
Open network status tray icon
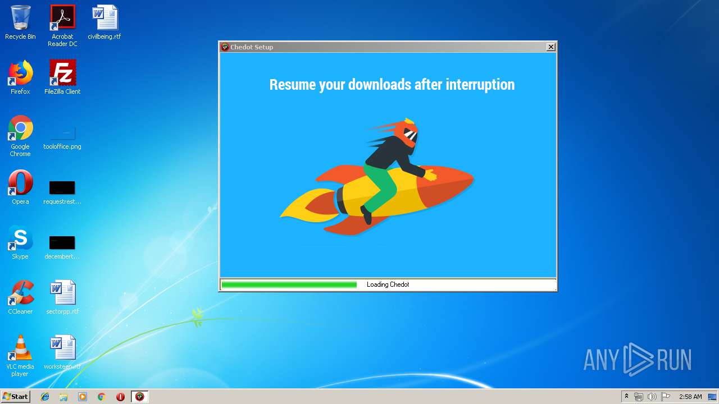639,397
